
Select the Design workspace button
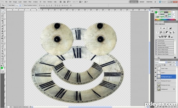pyautogui.click(x=142, y=2)
